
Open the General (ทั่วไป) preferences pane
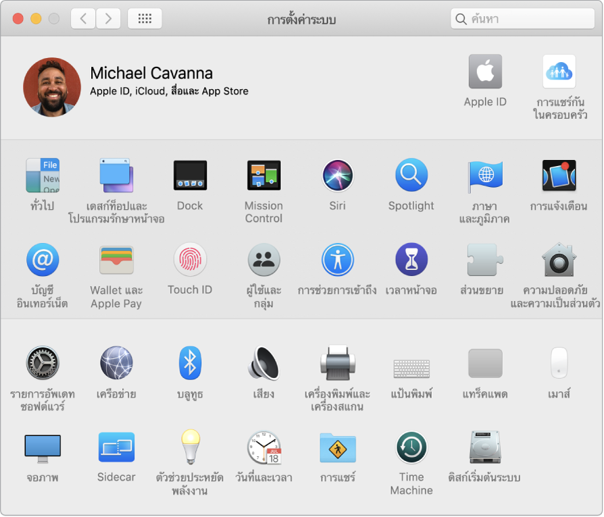(x=43, y=175)
